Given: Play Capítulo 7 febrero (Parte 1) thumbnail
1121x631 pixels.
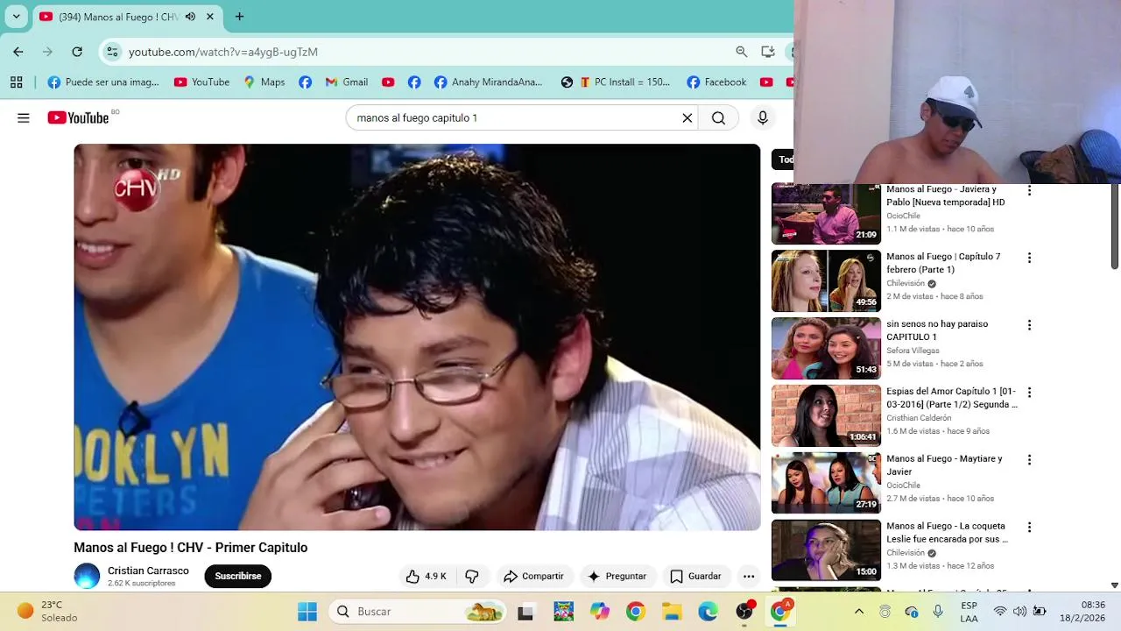Looking at the screenshot, I should [826, 281].
